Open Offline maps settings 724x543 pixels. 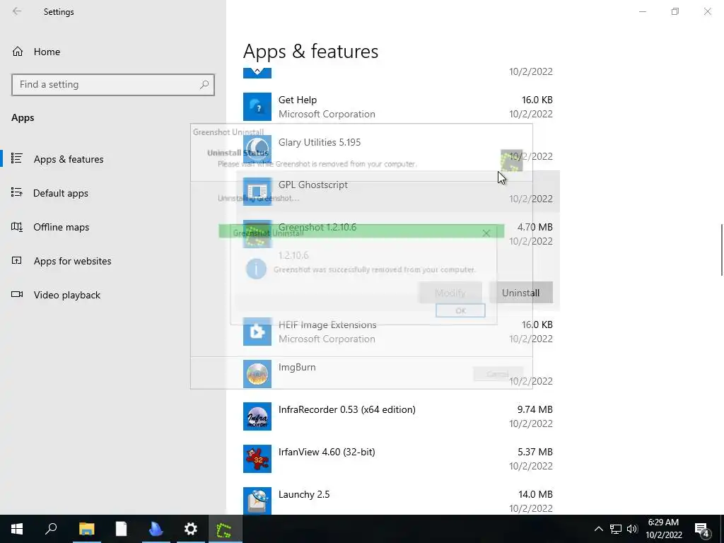[61, 227]
